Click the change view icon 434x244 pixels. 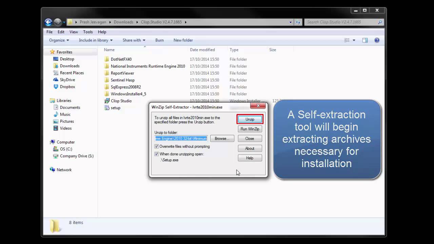click(x=347, y=40)
